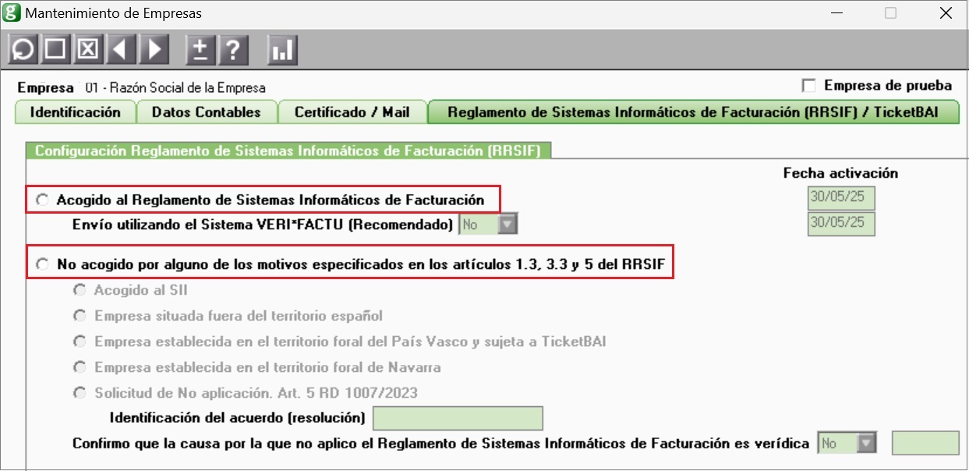This screenshot has height=471, width=969.
Task: Click the company name '01 - Razón Social de la Empresa'
Action: 175,88
